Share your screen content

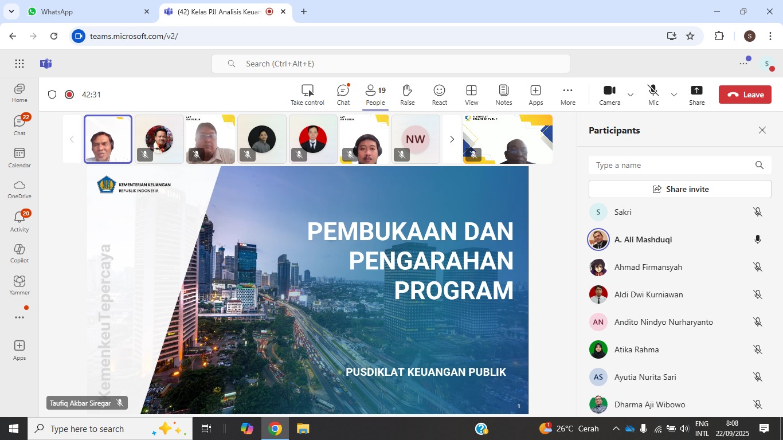click(697, 95)
